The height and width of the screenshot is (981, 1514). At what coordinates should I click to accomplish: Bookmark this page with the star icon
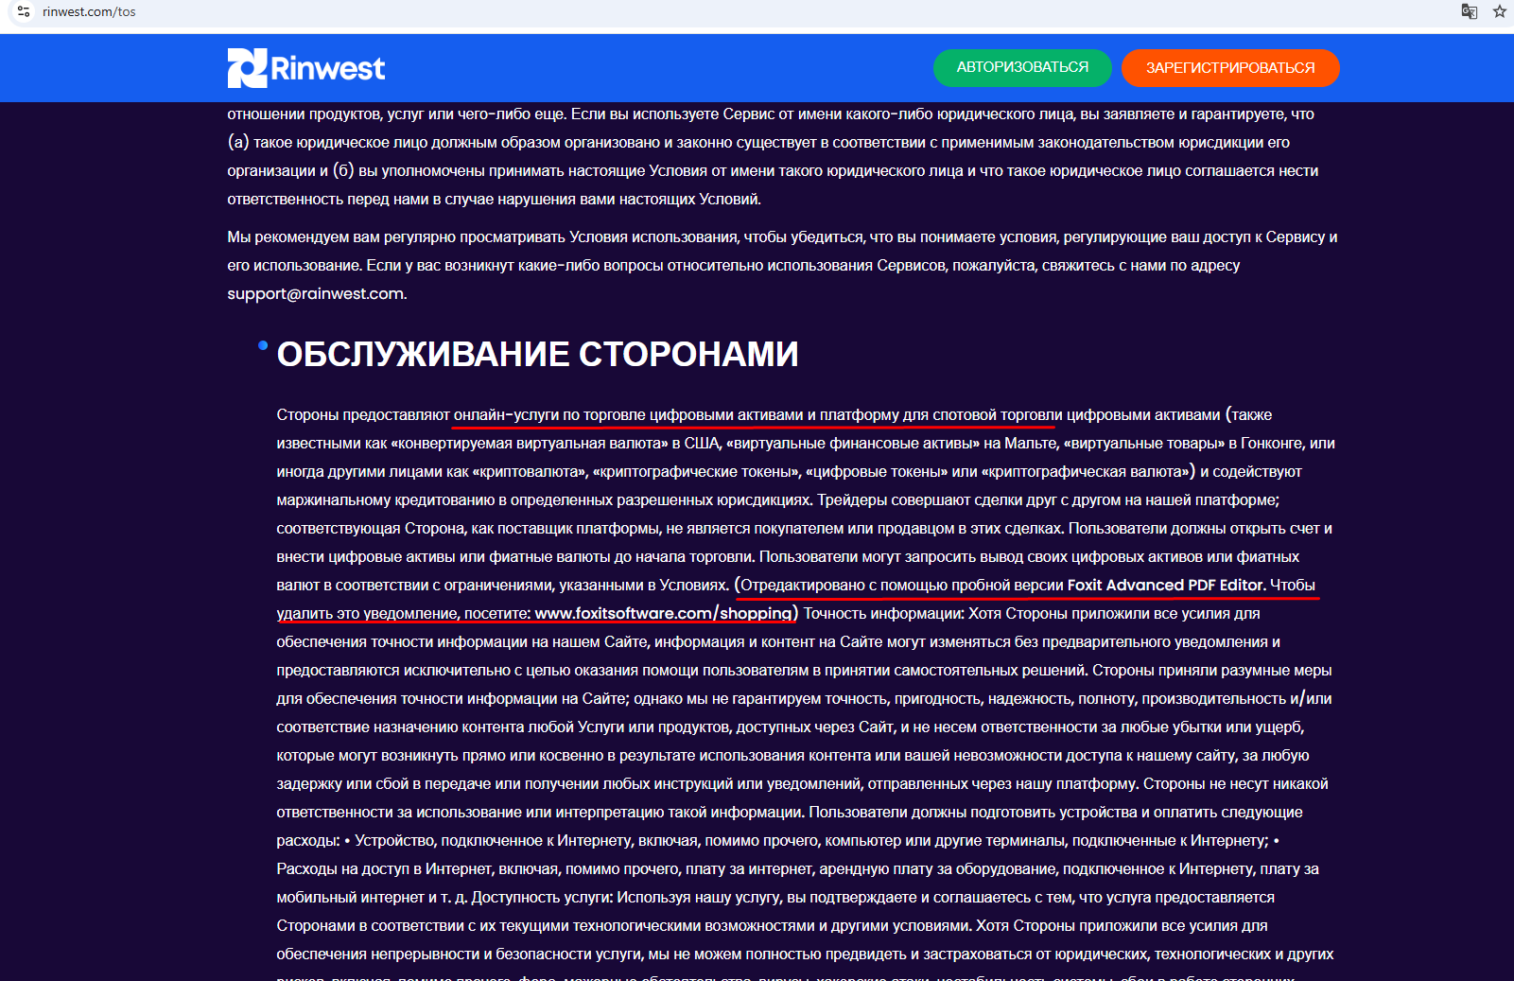click(x=1500, y=11)
